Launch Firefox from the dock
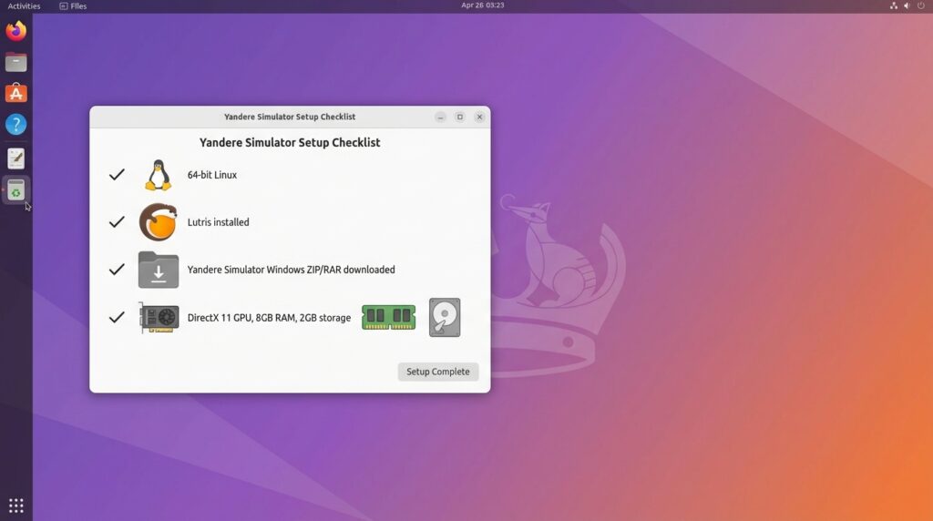The width and height of the screenshot is (933, 521). [16, 31]
